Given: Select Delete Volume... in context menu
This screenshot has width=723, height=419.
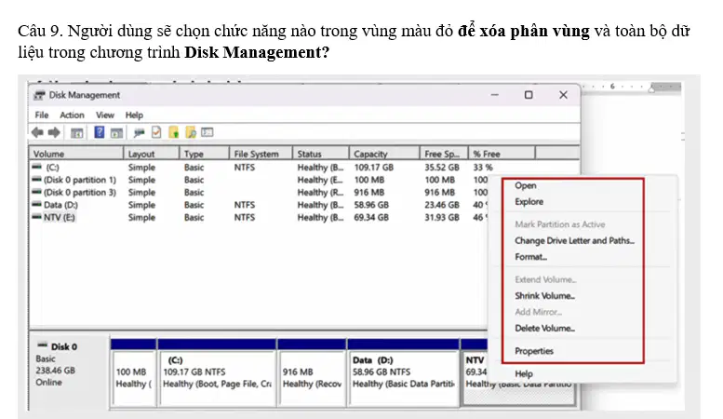Looking at the screenshot, I should coord(544,328).
